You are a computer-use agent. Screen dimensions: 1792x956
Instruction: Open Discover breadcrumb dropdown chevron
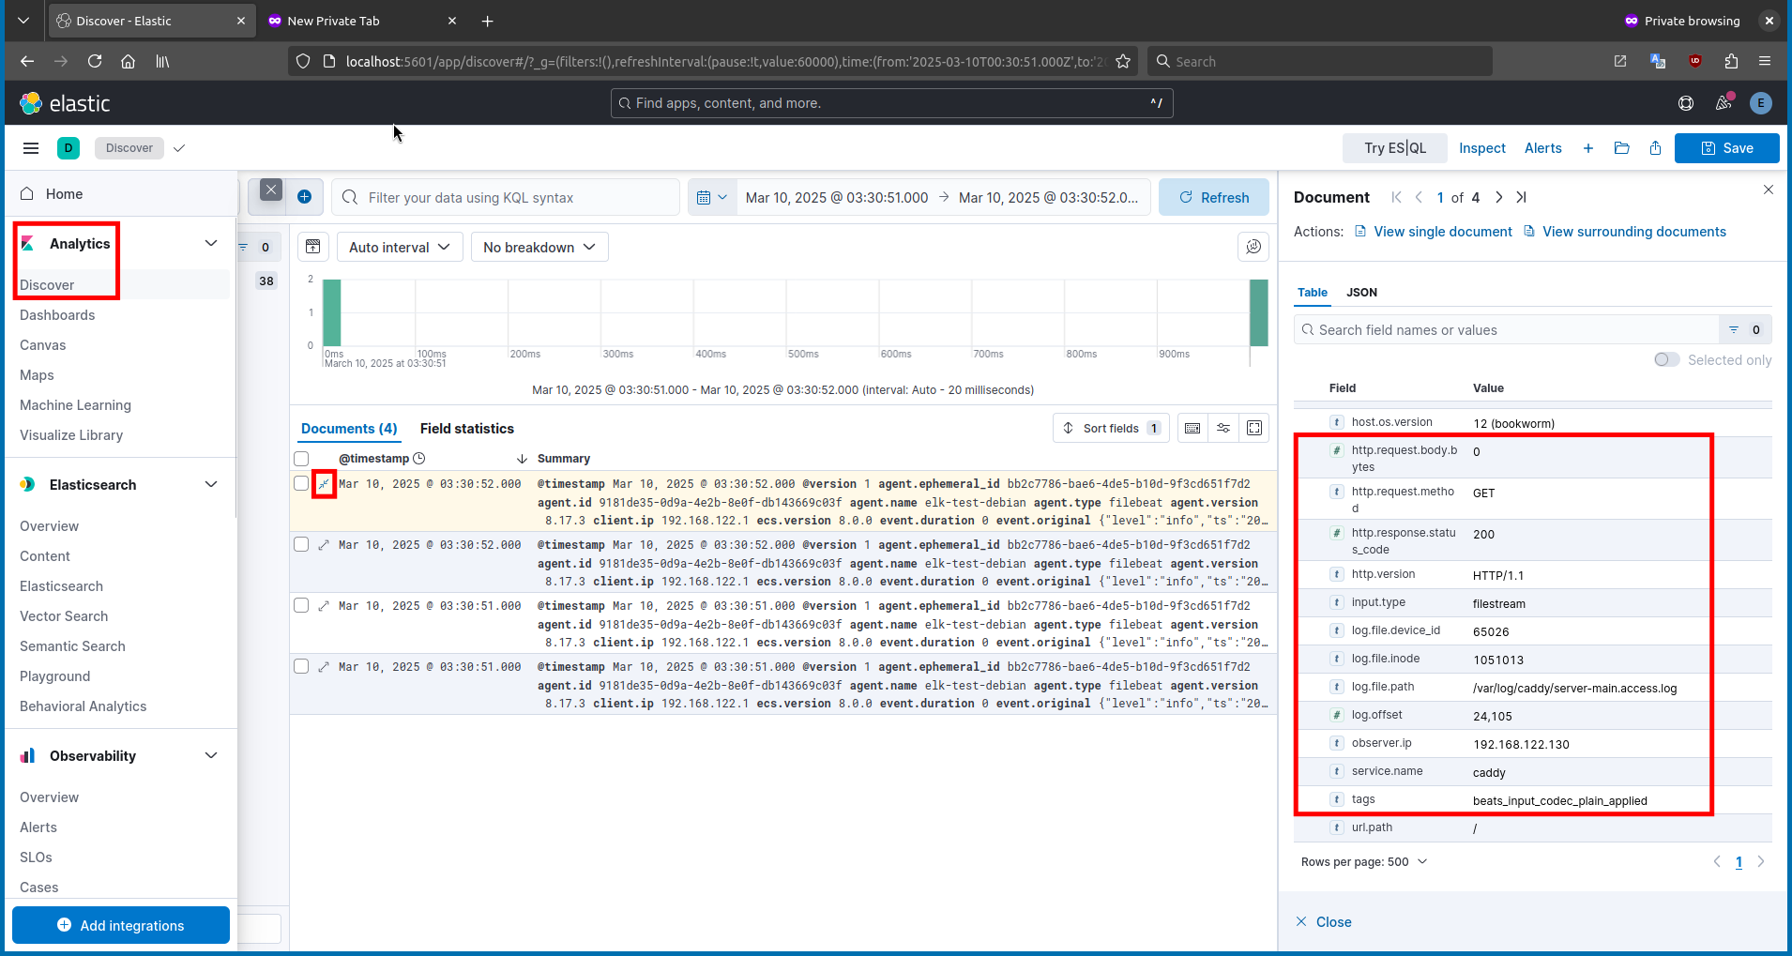pos(179,148)
